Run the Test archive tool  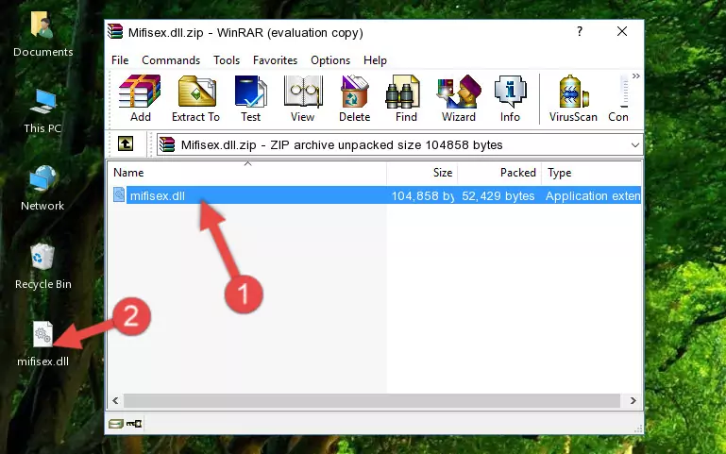[250, 98]
